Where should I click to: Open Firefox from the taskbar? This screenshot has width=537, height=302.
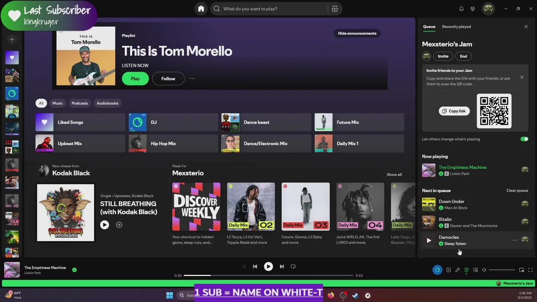coord(331,295)
